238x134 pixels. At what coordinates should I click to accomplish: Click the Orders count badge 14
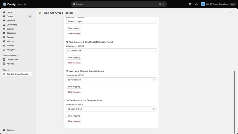point(29,16)
